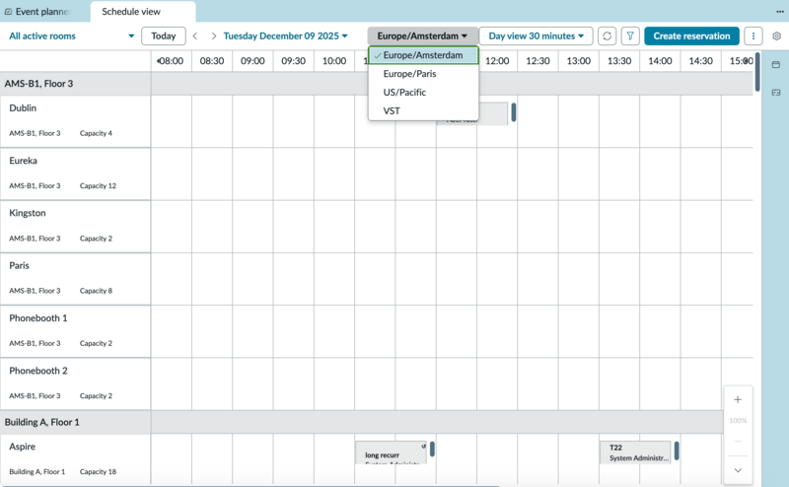Viewport: 789px width, 487px height.
Task: Click the Phonebooth 2 room name
Action: 38,371
